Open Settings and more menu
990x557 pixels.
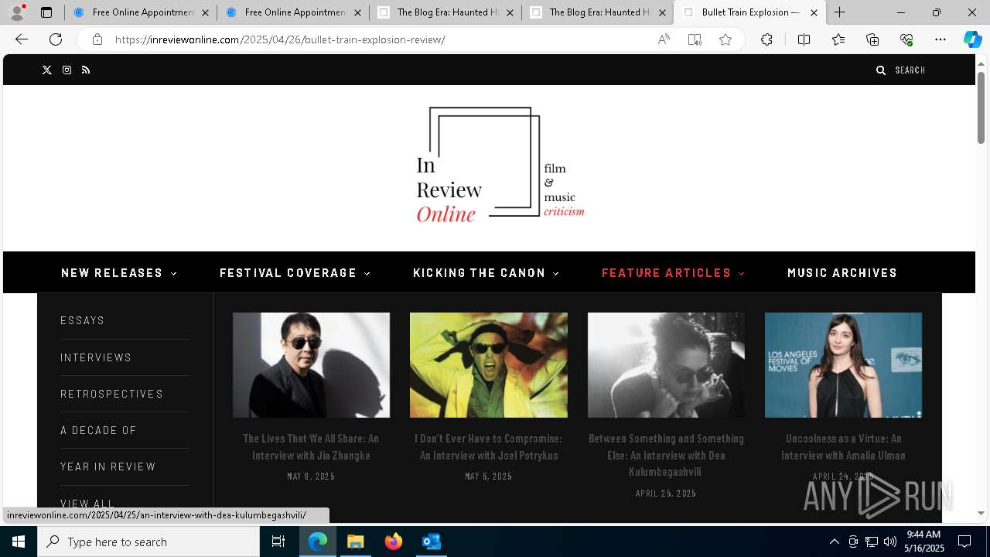coord(940,39)
